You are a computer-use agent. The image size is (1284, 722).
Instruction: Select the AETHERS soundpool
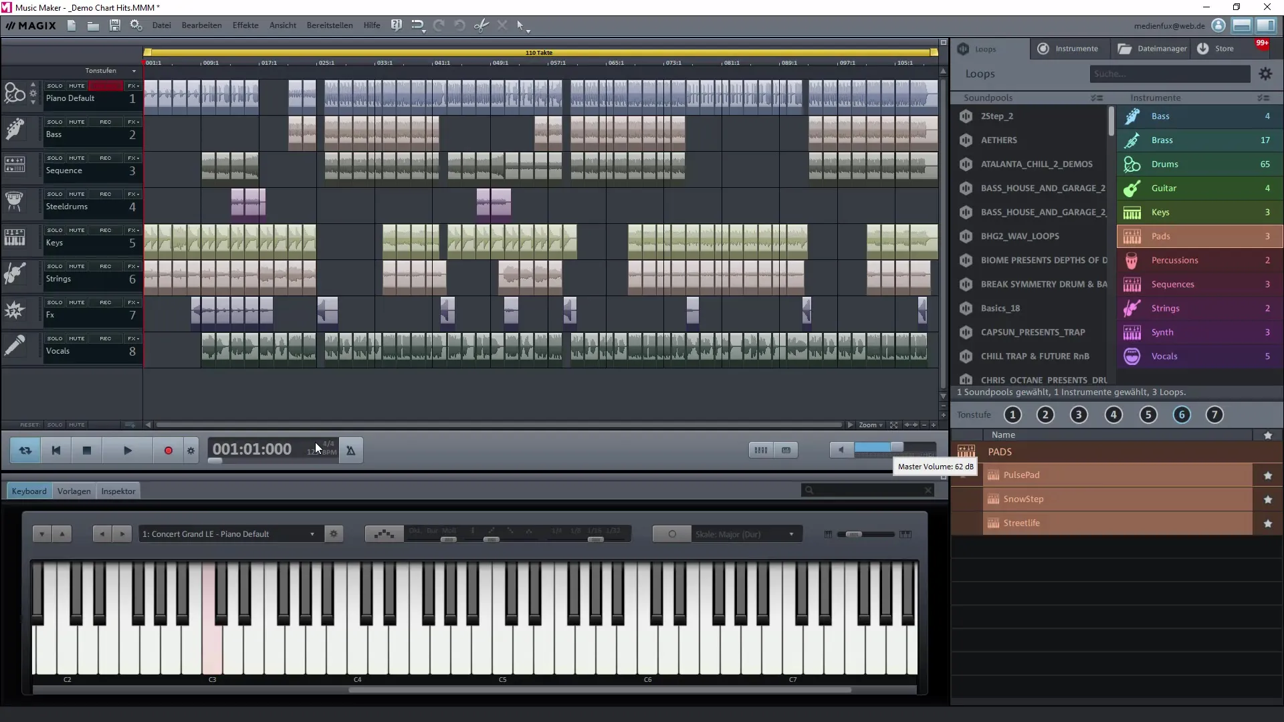pyautogui.click(x=1030, y=140)
